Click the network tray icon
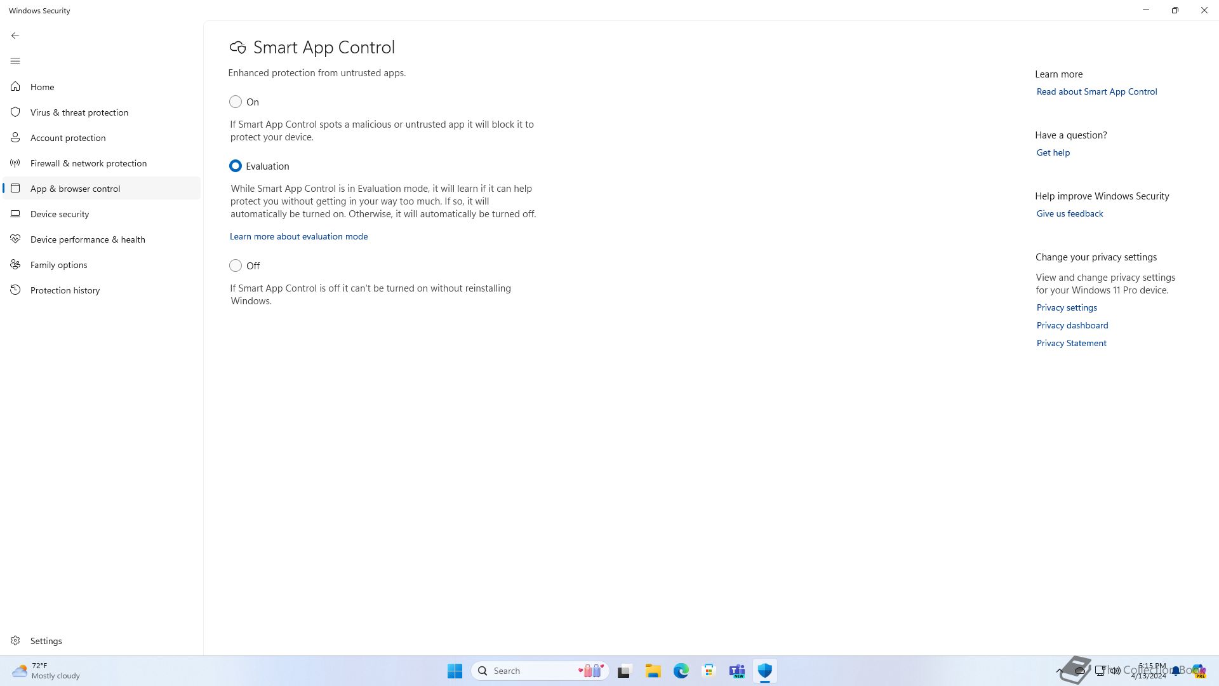The image size is (1219, 686). pyautogui.click(x=1100, y=671)
